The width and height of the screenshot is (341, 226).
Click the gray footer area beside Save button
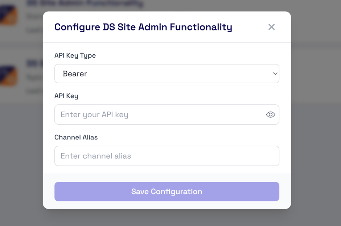coord(49,192)
